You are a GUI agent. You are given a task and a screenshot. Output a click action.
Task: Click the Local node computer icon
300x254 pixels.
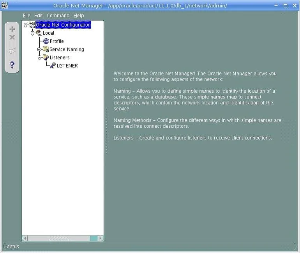pyautogui.click(x=39, y=33)
